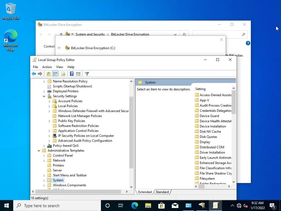Select Software Restriction Policies tree item
This screenshot has height=211, width=281.
coord(78,126)
